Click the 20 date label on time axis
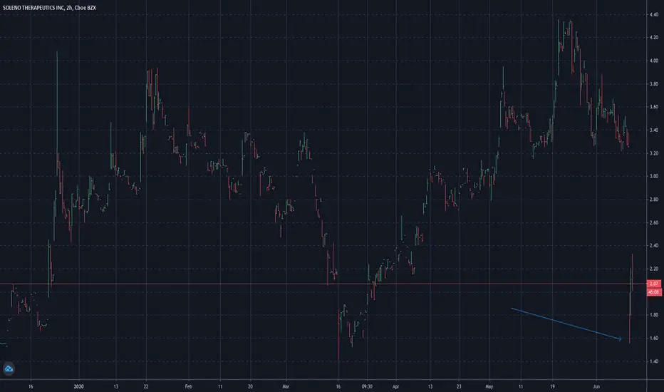Screen dimensions: 664x392 pyautogui.click(x=250, y=386)
